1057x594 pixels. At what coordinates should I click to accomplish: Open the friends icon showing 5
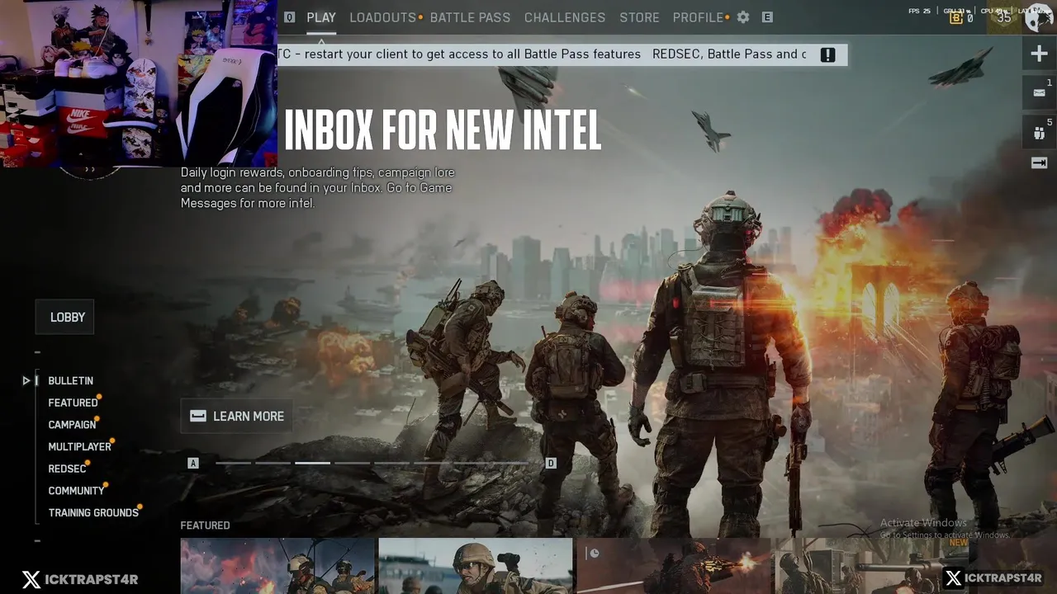(1039, 130)
